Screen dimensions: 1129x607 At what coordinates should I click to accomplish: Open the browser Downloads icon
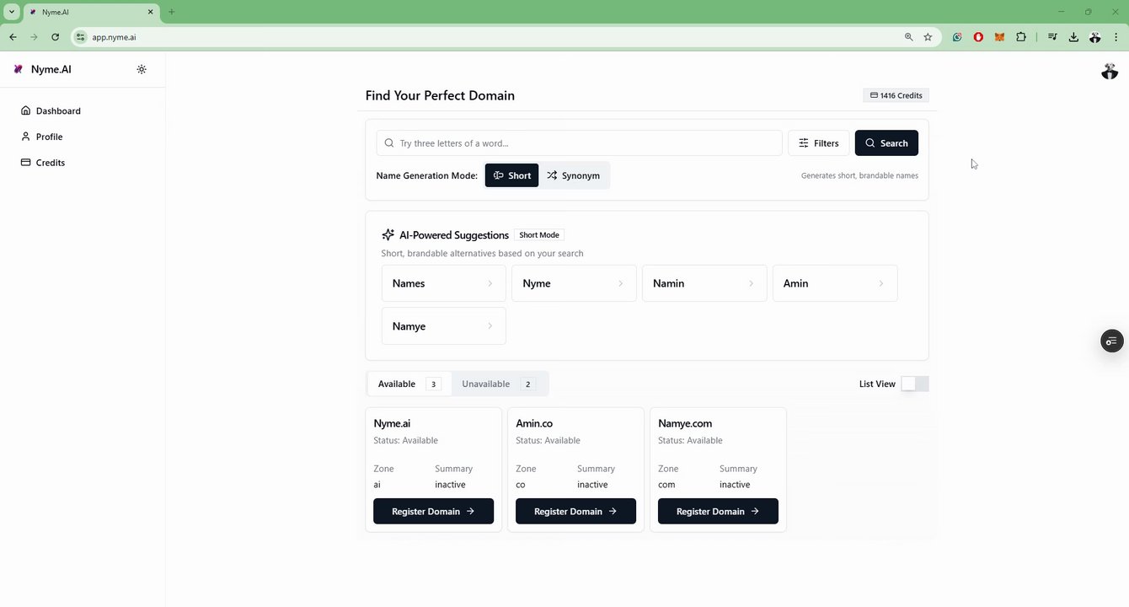[x=1073, y=37]
